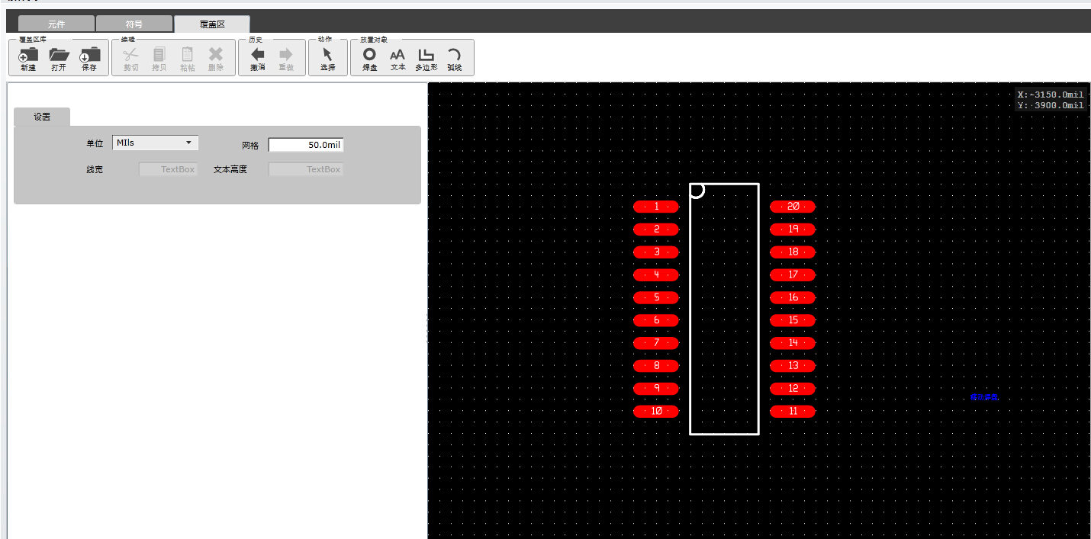Select pad 16 on the canvas
The image size is (1091, 539).
pyautogui.click(x=793, y=297)
